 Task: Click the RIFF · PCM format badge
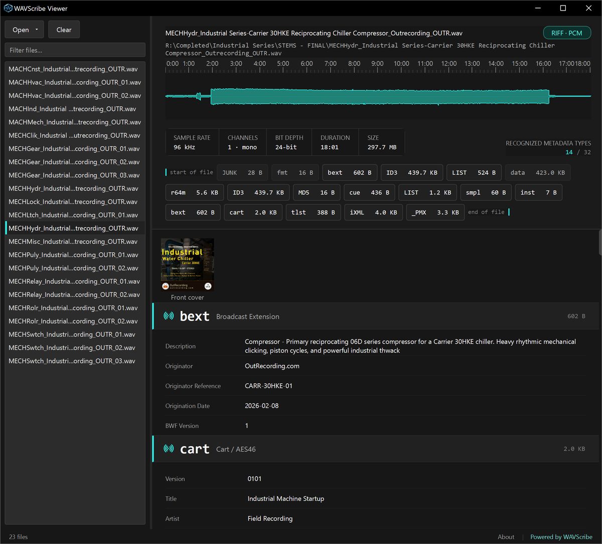[x=567, y=33]
